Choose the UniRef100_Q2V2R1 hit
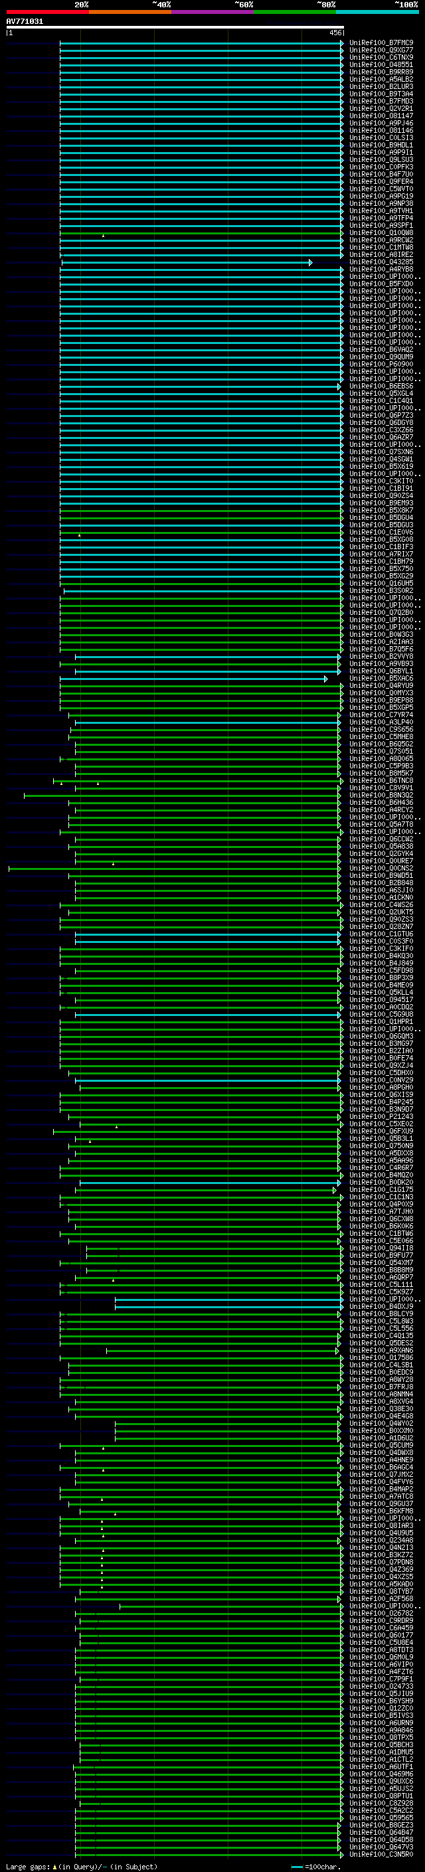The height and width of the screenshot is (1872, 425). [x=381, y=108]
